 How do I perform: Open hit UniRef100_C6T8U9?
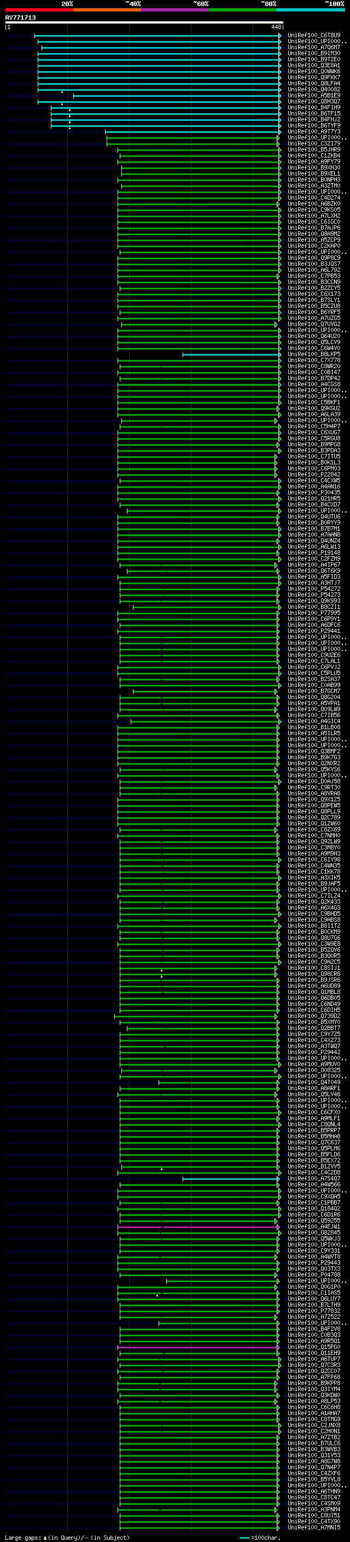(313, 36)
